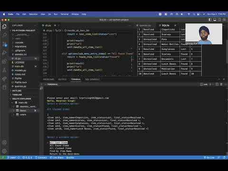Open the Selection menu
The height and width of the screenshot is (171, 228).
(33, 14)
